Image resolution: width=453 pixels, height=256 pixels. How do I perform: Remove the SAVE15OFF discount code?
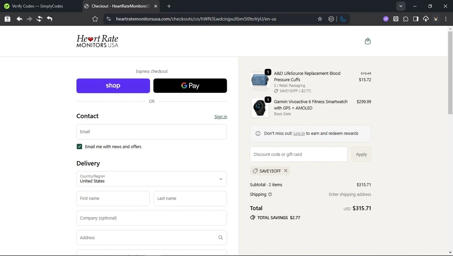286,171
